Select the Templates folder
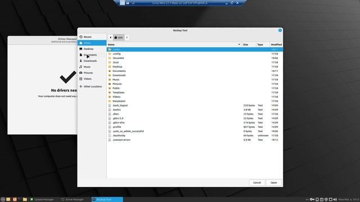Viewport: 360px width, 202px height. [195, 93]
